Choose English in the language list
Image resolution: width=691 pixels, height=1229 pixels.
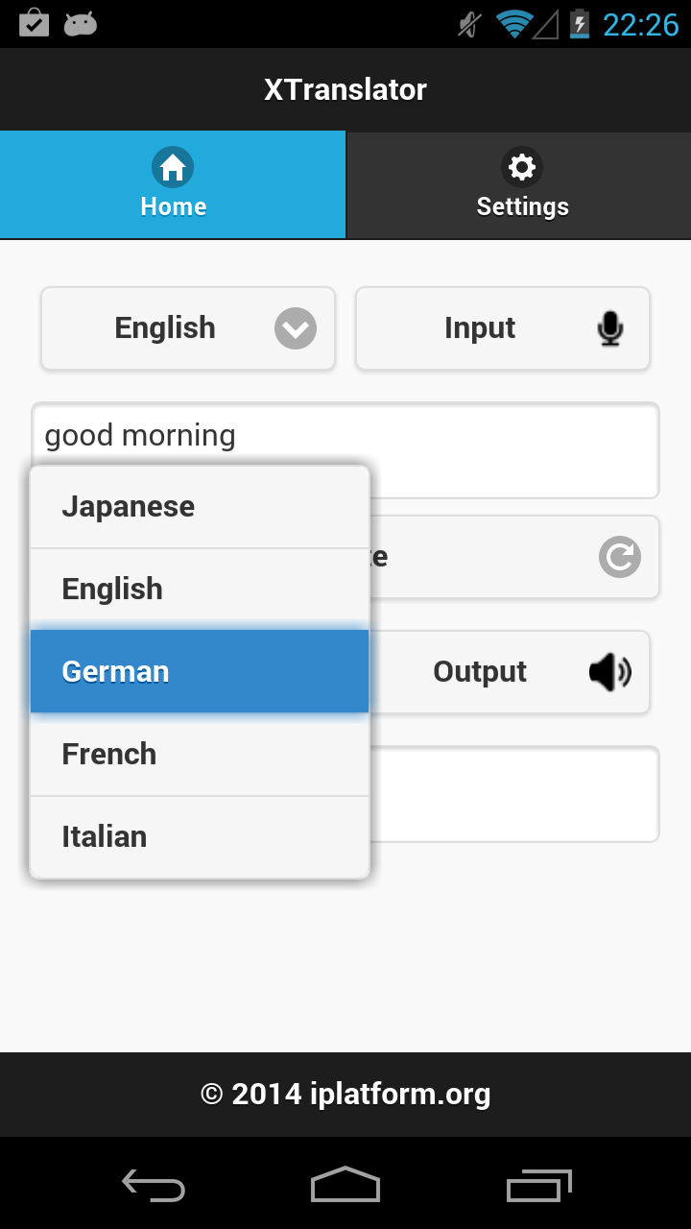click(200, 590)
